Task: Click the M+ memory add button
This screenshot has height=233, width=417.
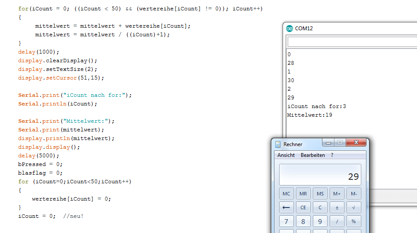Action: [337, 194]
